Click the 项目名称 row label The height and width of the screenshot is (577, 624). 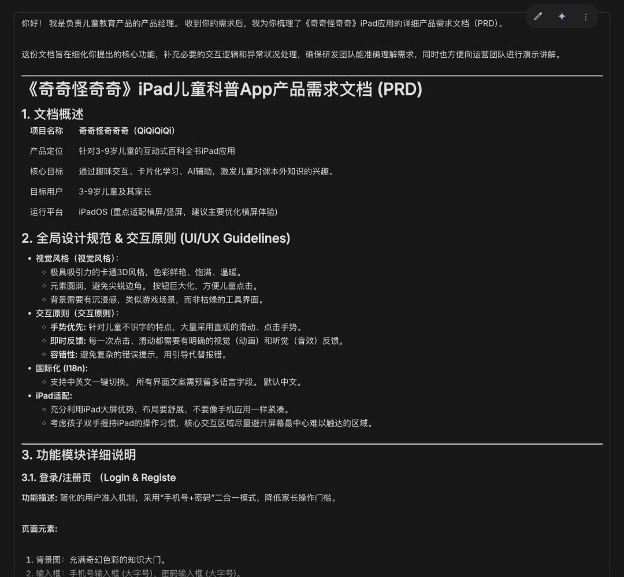47,131
